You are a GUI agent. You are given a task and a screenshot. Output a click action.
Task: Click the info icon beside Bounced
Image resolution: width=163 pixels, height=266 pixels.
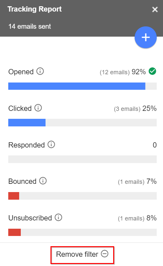pyautogui.click(x=43, y=181)
